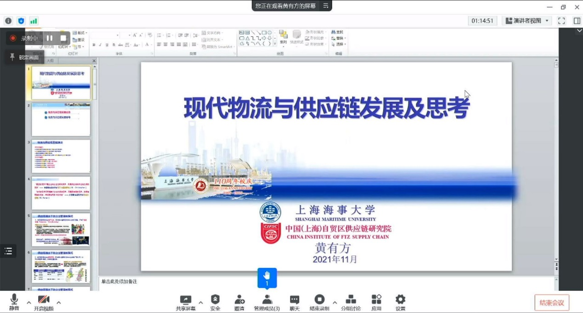Open the 应用 apps panel
Viewport: 583px width, 313px height.
pos(377,302)
